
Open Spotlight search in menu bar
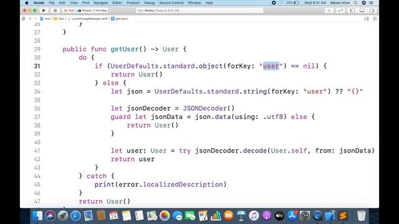[355, 2]
